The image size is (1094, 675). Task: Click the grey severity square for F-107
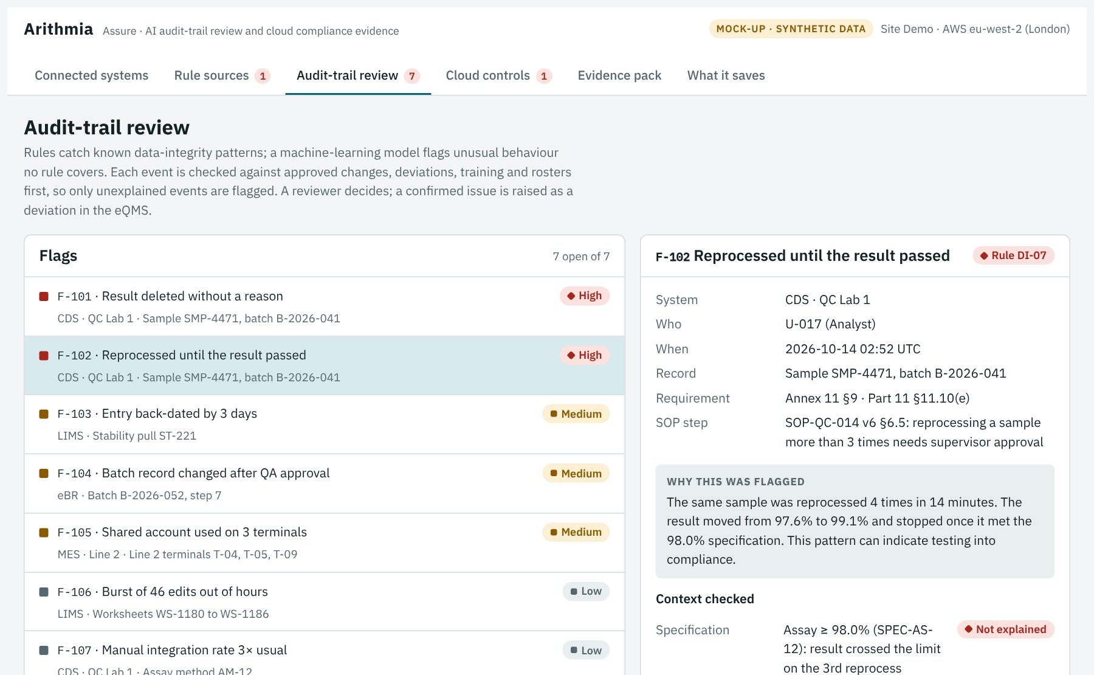(44, 651)
